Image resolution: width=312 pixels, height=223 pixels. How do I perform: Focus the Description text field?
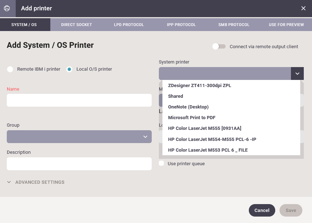point(79,164)
